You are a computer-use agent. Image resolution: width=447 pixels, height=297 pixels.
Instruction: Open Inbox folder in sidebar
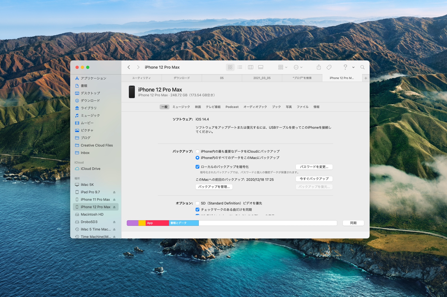pyautogui.click(x=96, y=153)
